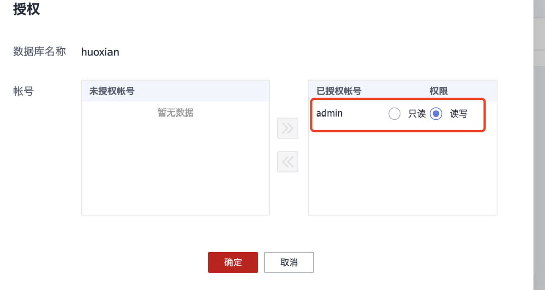Click the 只读 label text

(417, 114)
